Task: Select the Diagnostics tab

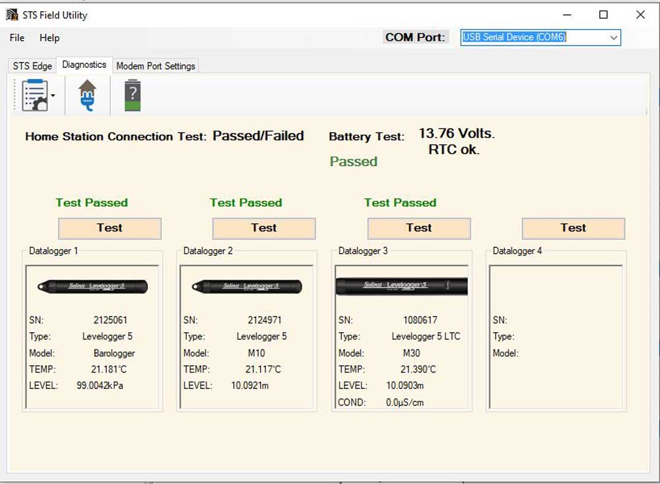Action: coord(84,65)
